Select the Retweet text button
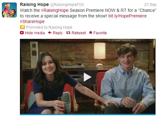 click(79, 33)
